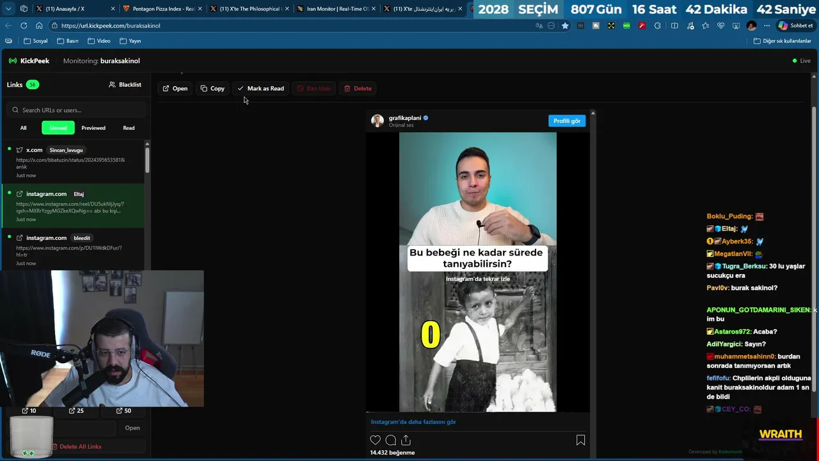Click the address bar URL
819x461 pixels.
pos(111,26)
